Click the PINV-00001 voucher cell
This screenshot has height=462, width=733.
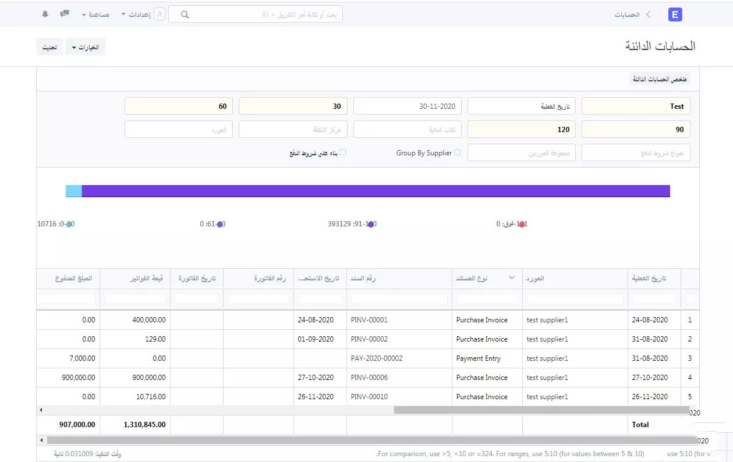coord(399,320)
